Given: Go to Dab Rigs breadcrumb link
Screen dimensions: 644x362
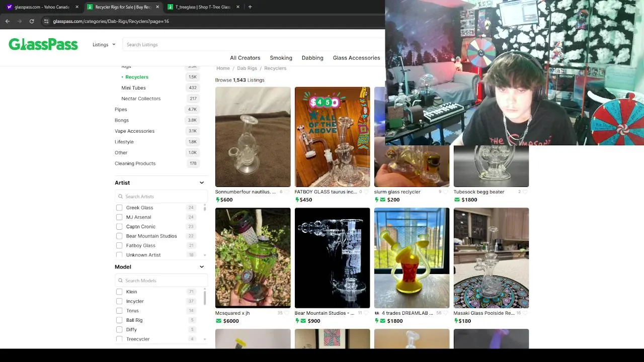Looking at the screenshot, I should pyautogui.click(x=247, y=68).
